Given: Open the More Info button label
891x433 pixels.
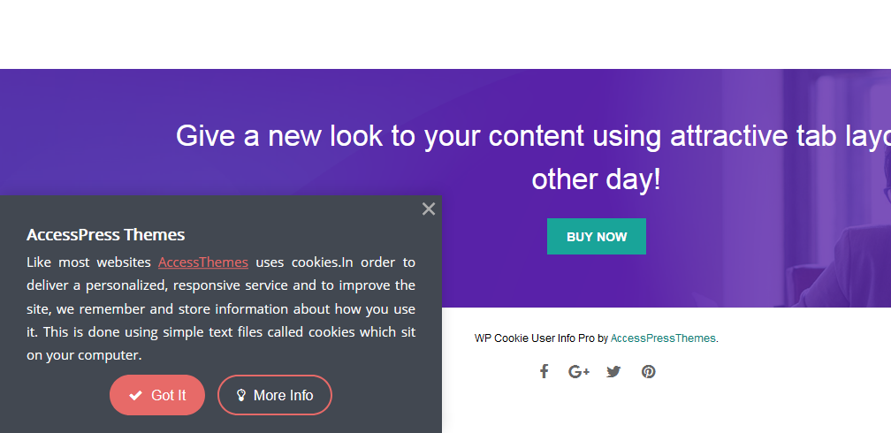Looking at the screenshot, I should (x=283, y=396).
